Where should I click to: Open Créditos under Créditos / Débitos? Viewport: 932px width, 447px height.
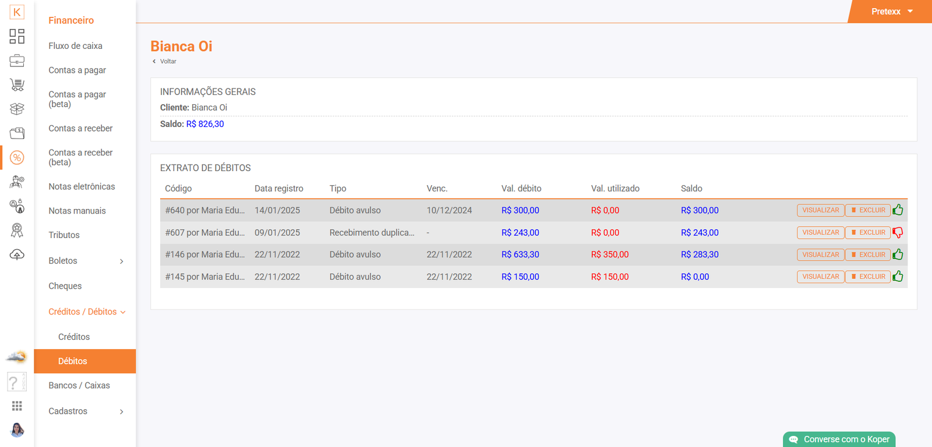(x=74, y=337)
